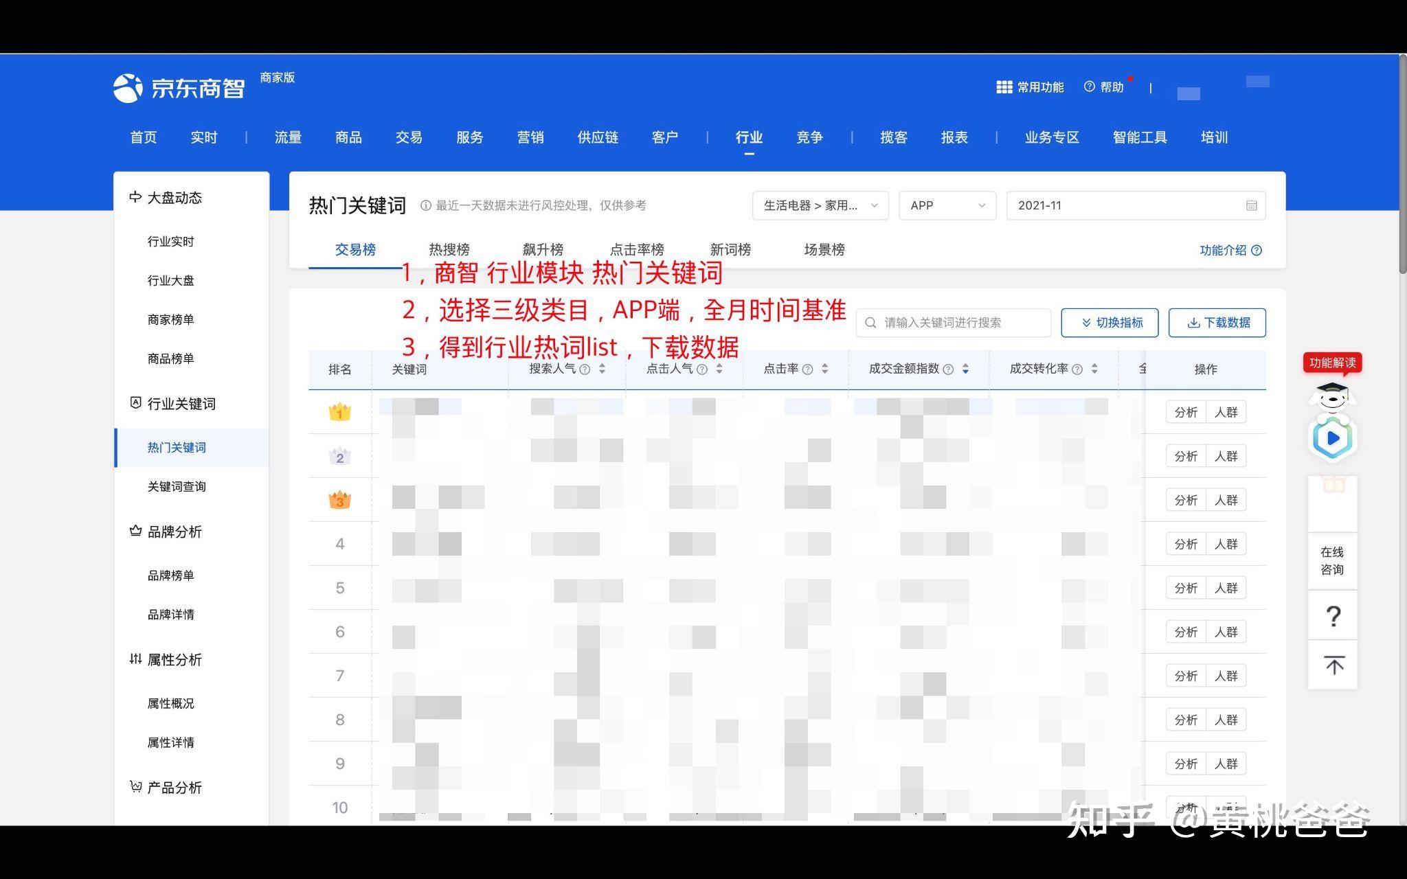The width and height of the screenshot is (1407, 879).
Task: Click 分析 button in rank 1 row
Action: point(1186,412)
